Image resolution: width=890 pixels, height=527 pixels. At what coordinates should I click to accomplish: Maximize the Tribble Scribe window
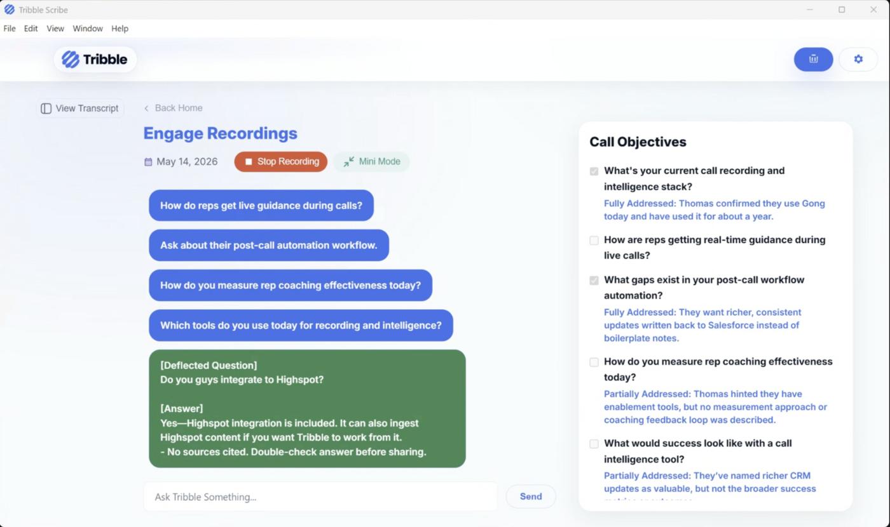[x=842, y=10]
